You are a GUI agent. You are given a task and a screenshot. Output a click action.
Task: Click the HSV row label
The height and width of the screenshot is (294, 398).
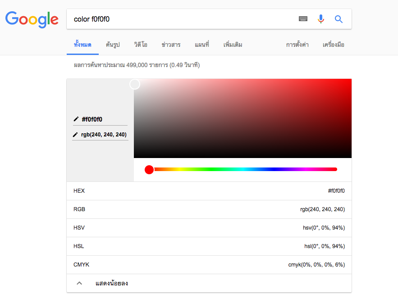coord(79,228)
